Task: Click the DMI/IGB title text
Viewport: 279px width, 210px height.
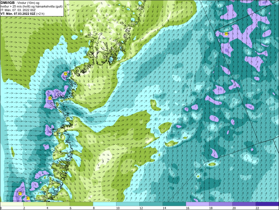Action: pyautogui.click(x=8, y=3)
